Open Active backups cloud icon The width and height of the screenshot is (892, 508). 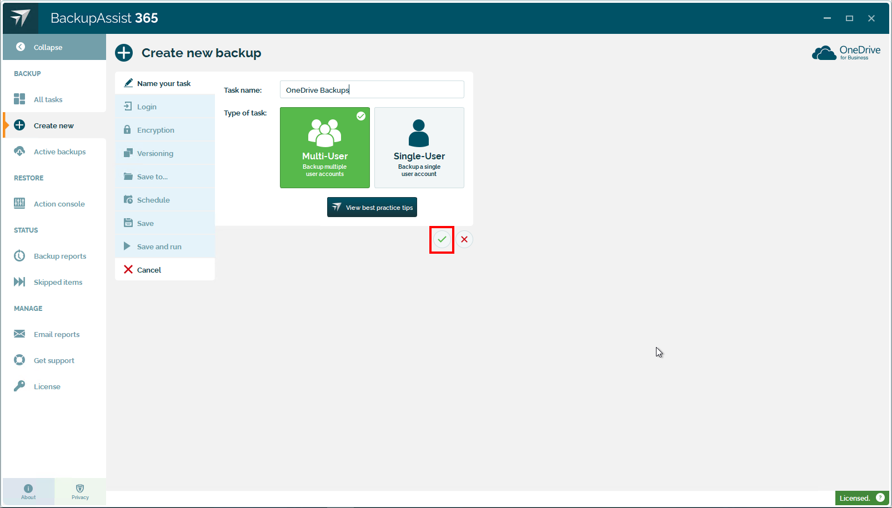tap(19, 151)
